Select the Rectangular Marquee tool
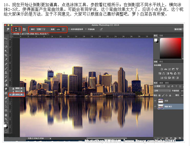 click(x=6, y=43)
